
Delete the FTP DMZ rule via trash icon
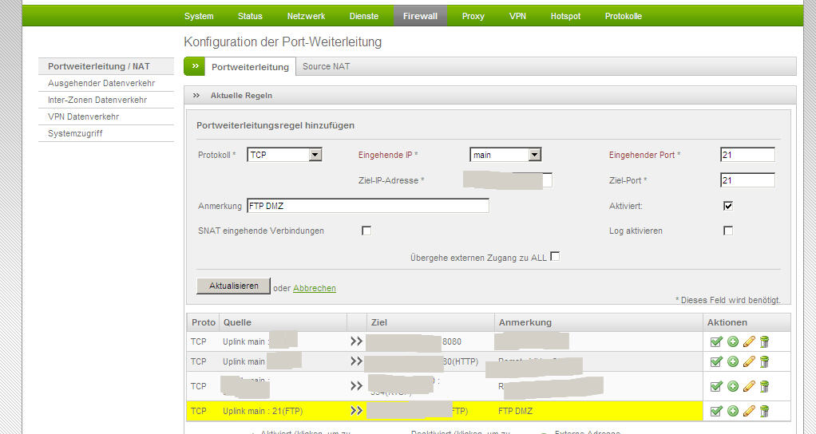[x=764, y=411]
